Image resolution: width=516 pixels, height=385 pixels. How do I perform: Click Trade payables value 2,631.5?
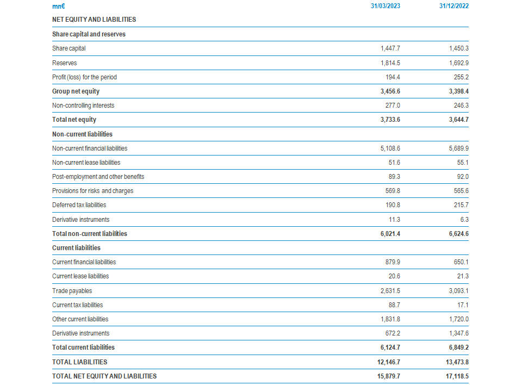pyautogui.click(x=390, y=291)
